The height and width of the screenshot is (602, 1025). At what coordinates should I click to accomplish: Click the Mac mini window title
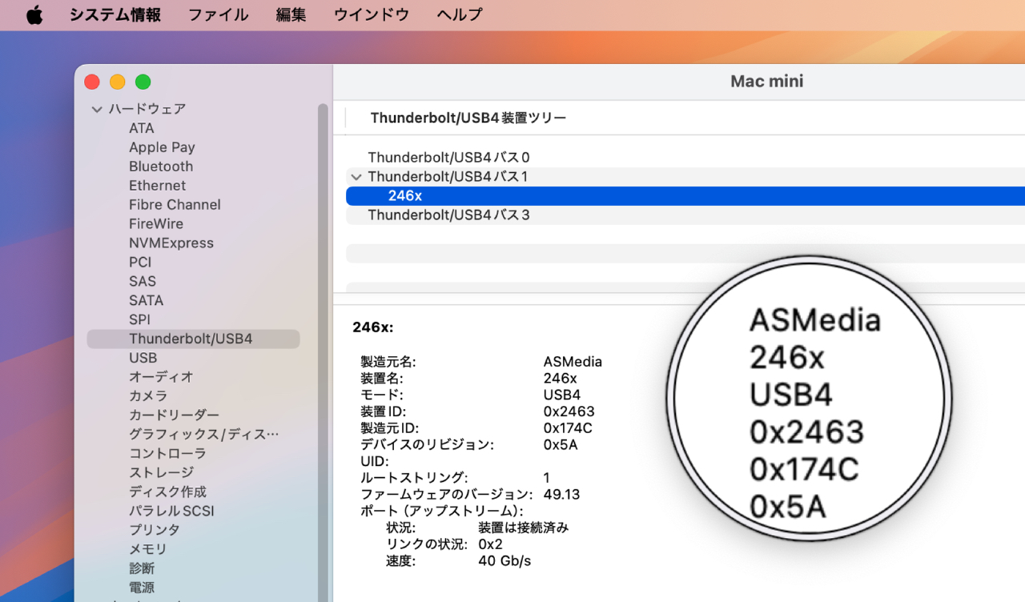pos(767,82)
